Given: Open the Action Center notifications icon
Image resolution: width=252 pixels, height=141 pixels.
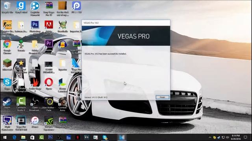Looking at the screenshot, I should 245,137.
